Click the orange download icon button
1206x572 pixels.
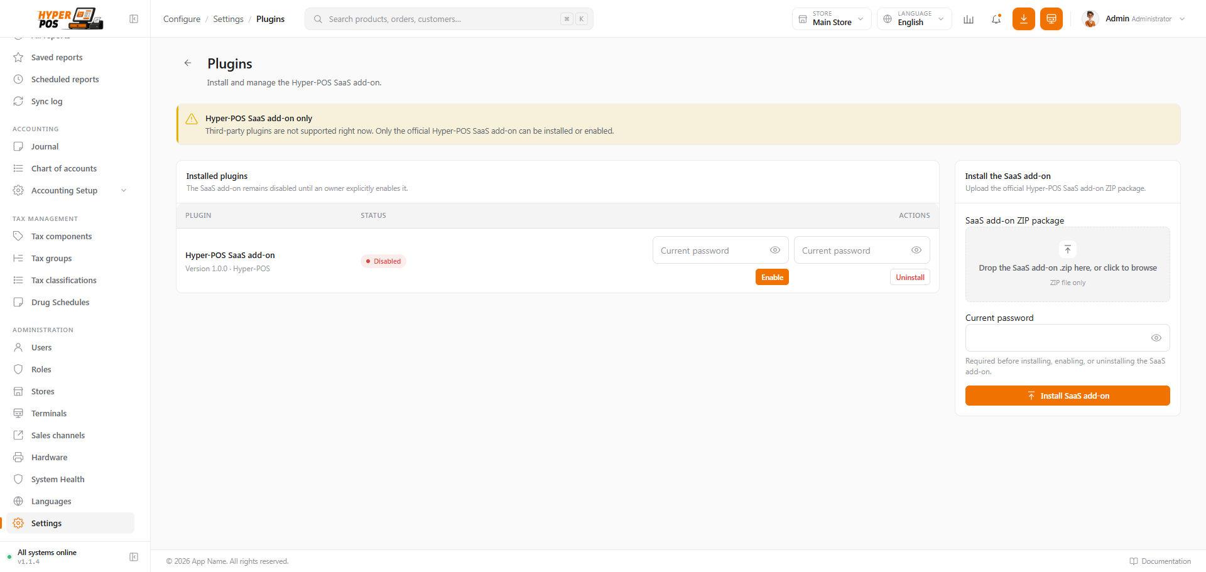pyautogui.click(x=1024, y=19)
